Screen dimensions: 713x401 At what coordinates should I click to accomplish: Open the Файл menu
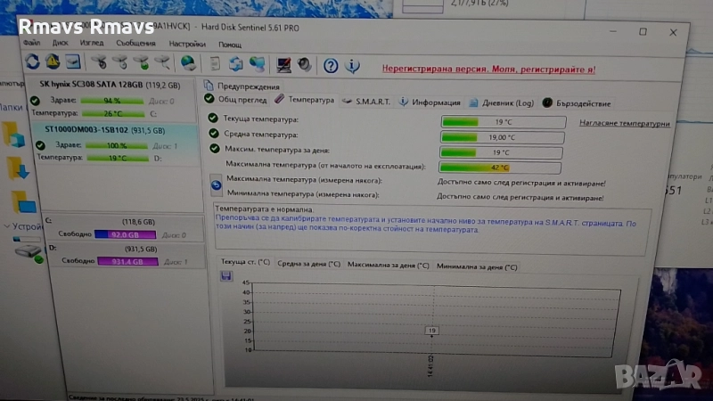[31, 44]
